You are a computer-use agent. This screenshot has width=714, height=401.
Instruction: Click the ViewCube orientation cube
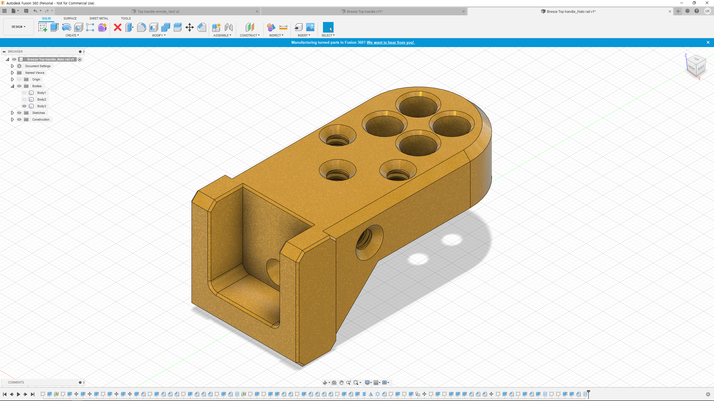[696, 65]
